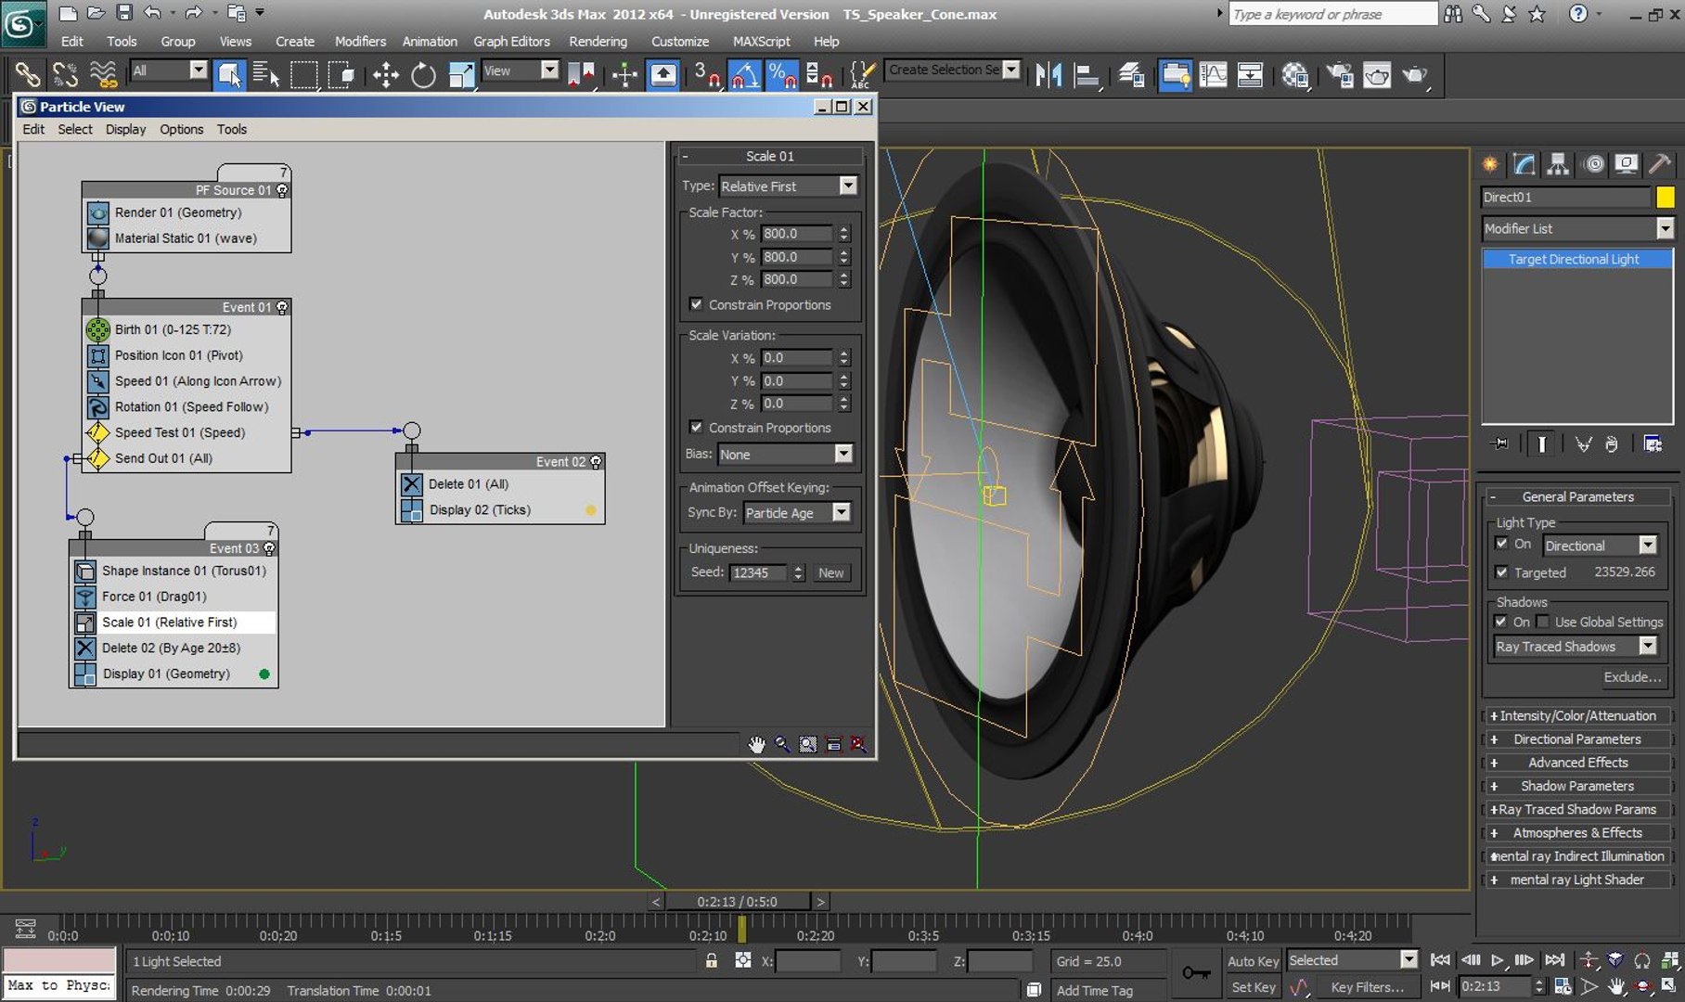The image size is (1685, 1002).
Task: Open the Bias None dropdown
Action: [x=785, y=454]
